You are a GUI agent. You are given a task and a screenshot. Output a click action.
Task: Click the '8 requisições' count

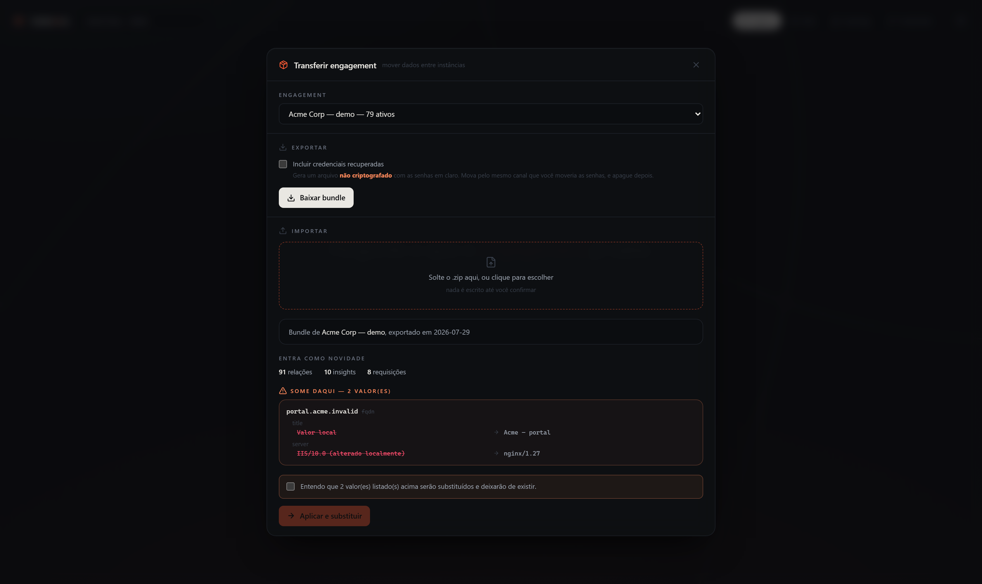(x=386, y=372)
